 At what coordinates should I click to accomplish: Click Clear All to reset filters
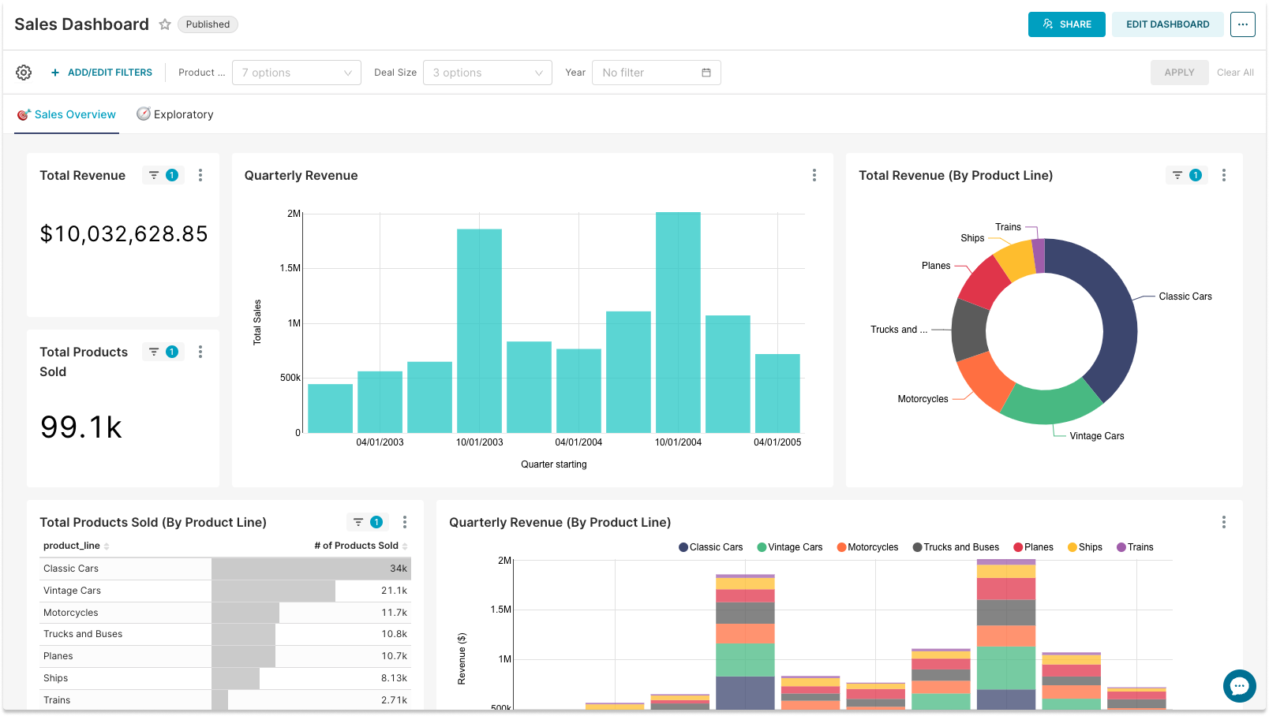1235,73
